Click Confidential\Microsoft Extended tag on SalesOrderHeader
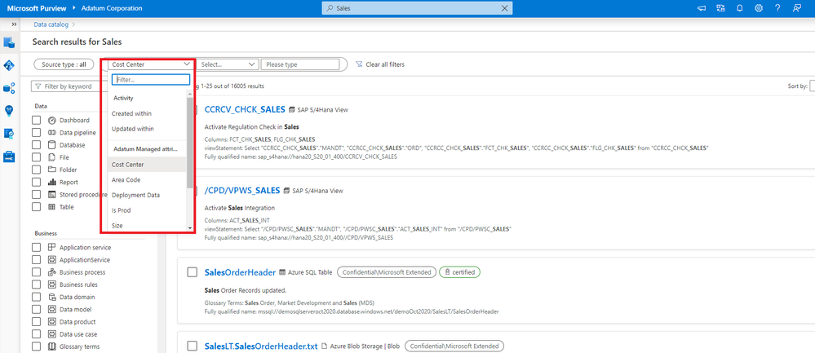This screenshot has width=815, height=353. click(x=386, y=272)
